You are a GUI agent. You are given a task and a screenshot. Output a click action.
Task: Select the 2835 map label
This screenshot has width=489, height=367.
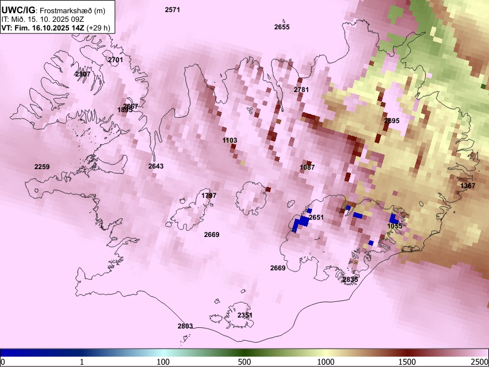click(x=350, y=280)
